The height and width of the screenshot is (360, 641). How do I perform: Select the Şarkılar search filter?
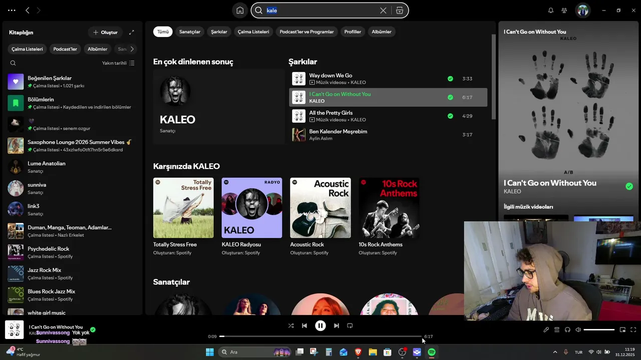pyautogui.click(x=219, y=31)
